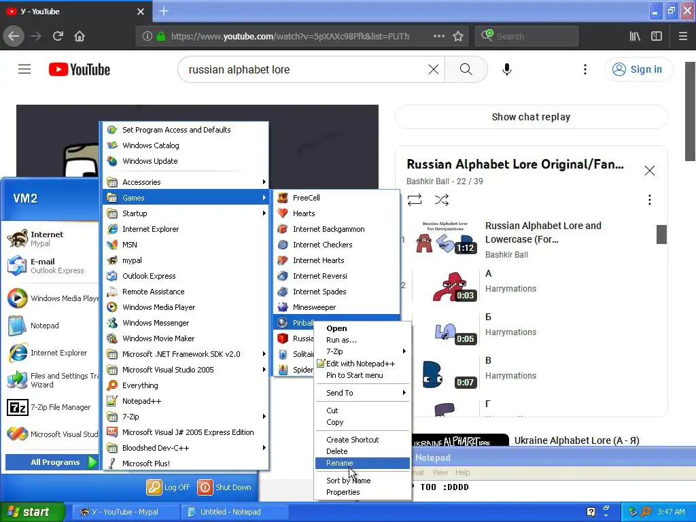Expand Microsoft .NET Framework SDK v2.0 submenu

point(186,353)
